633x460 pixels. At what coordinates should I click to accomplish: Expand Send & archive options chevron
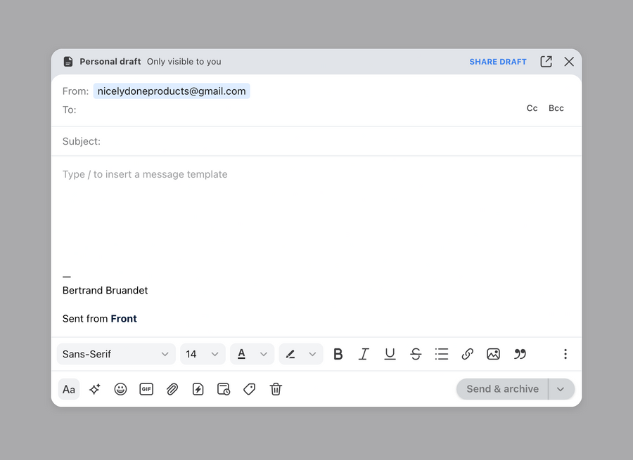tap(561, 389)
